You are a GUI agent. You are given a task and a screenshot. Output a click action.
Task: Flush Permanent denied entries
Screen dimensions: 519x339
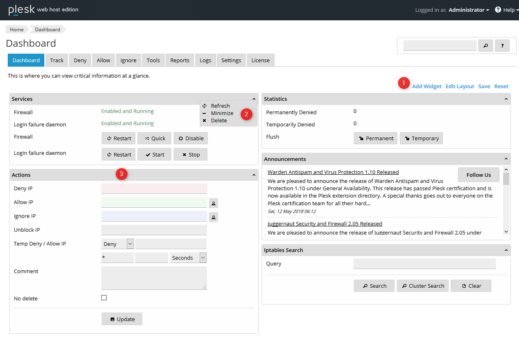click(376, 138)
